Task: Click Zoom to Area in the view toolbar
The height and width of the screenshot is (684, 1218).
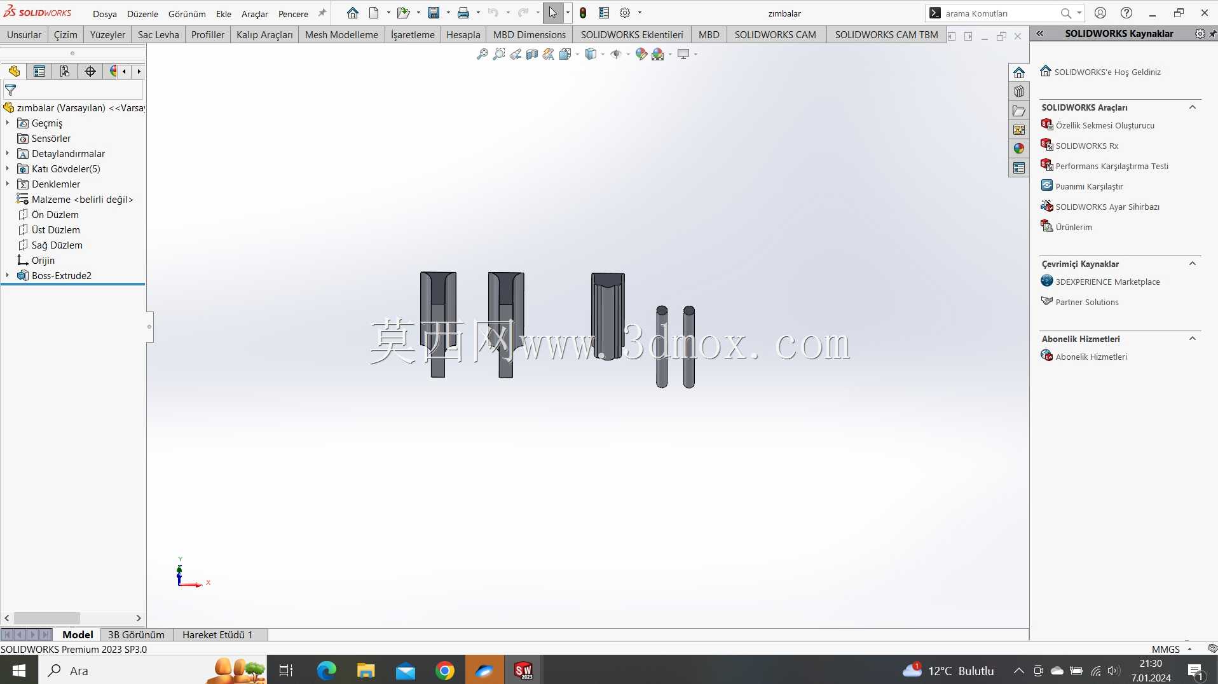Action: [x=499, y=54]
